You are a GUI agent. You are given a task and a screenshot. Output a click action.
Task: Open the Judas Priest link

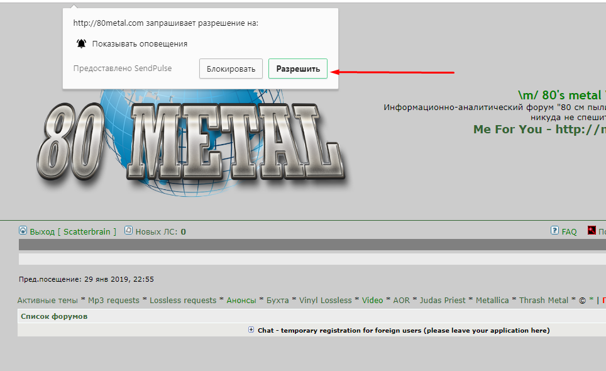[x=443, y=301]
